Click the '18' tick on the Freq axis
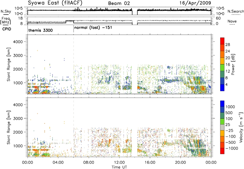The height and width of the screenshot is (169, 244). tap(20, 18)
